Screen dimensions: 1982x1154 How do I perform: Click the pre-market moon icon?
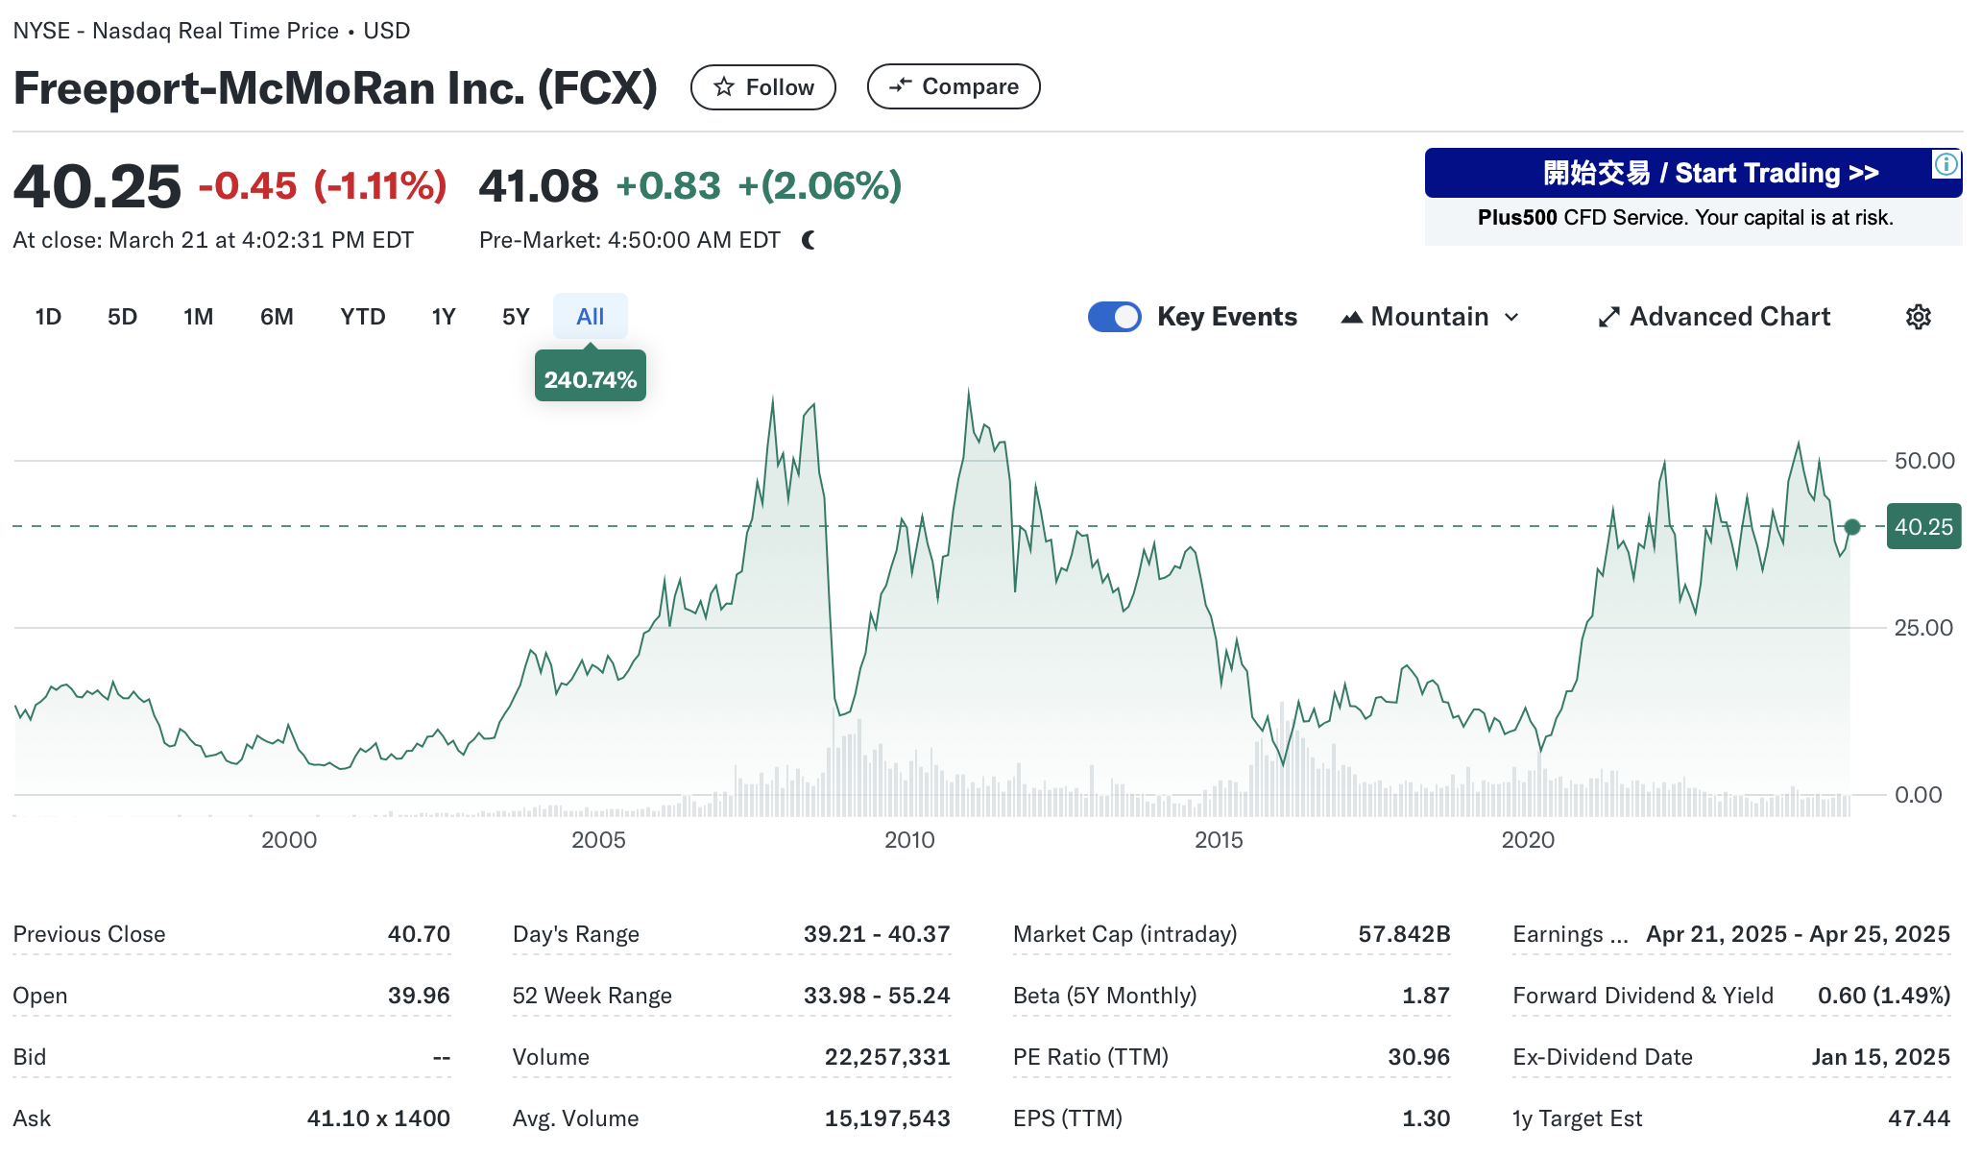809,240
